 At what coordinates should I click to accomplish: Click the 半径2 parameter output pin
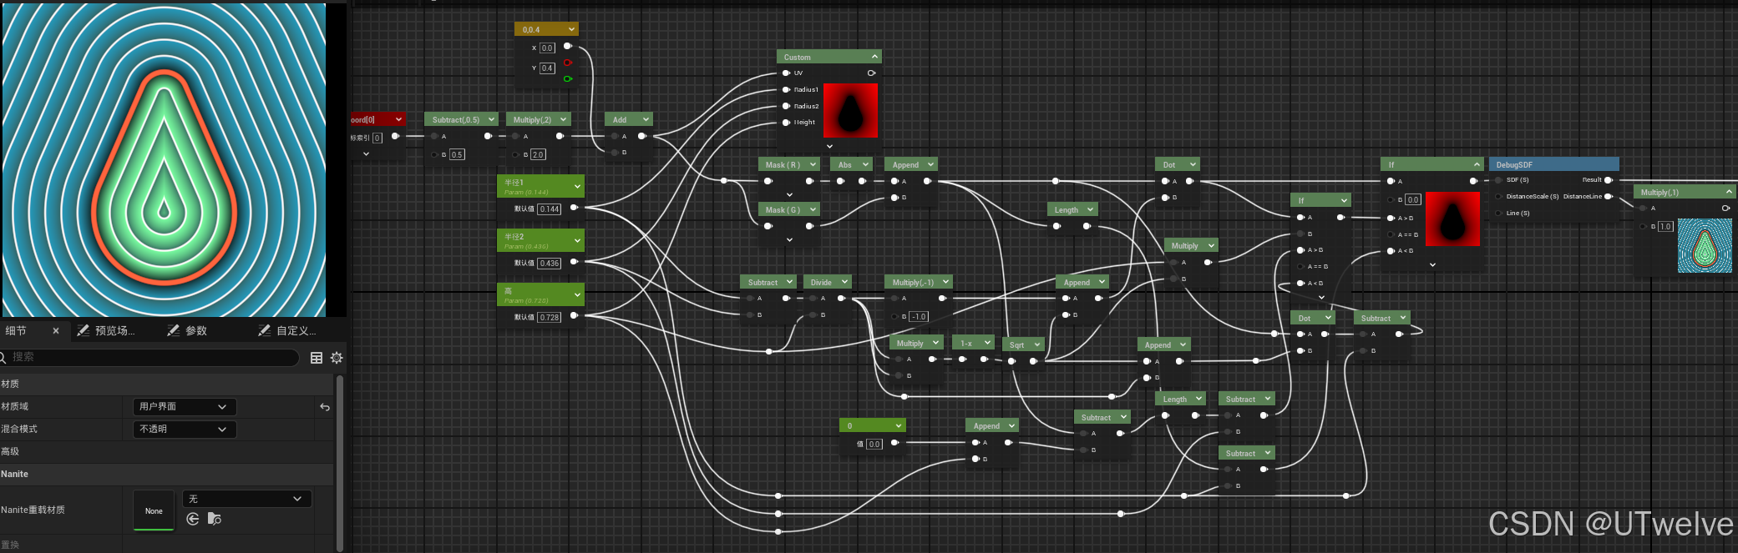tap(574, 262)
